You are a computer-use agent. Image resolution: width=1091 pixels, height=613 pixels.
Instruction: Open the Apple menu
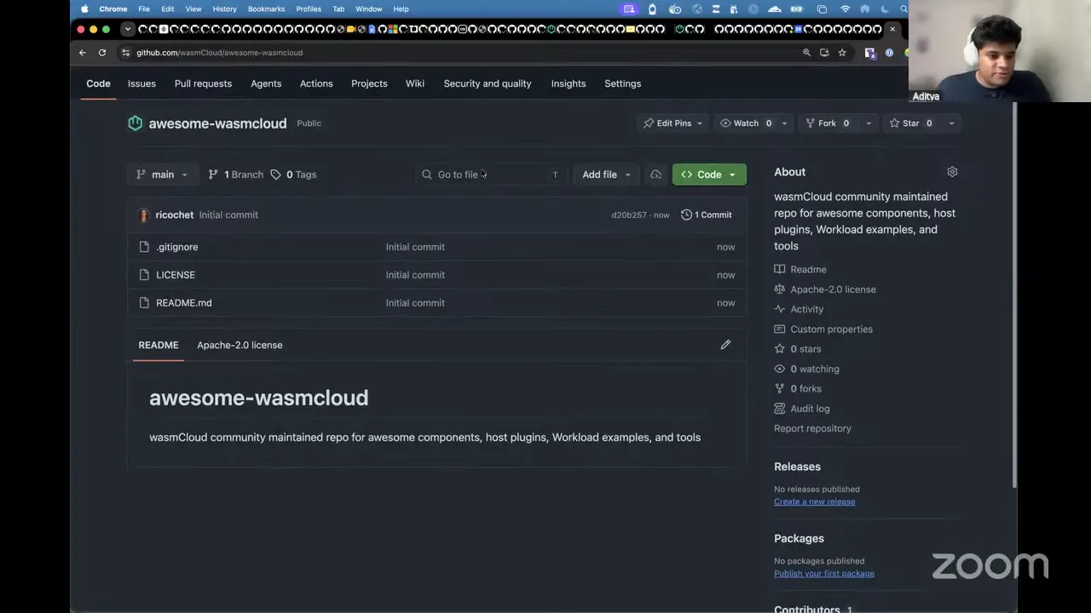pyautogui.click(x=84, y=9)
